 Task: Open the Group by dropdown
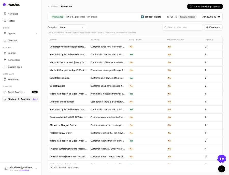pos(72,27)
